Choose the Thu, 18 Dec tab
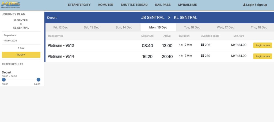 click(x=259, y=27)
